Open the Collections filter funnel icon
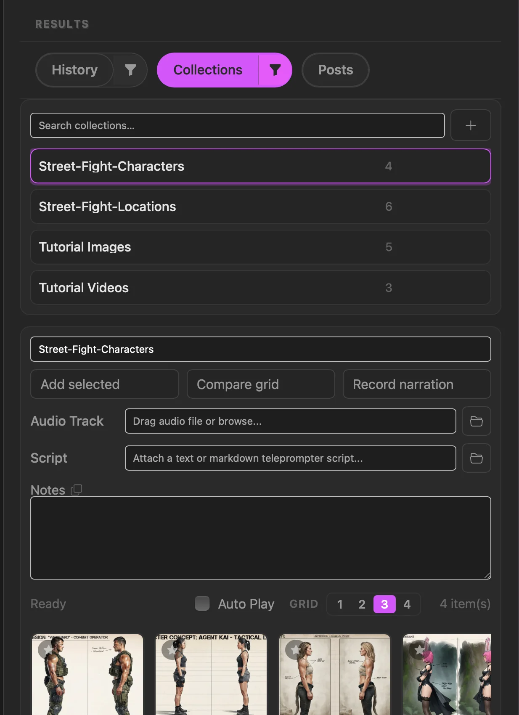Image resolution: width=519 pixels, height=715 pixels. 275,70
